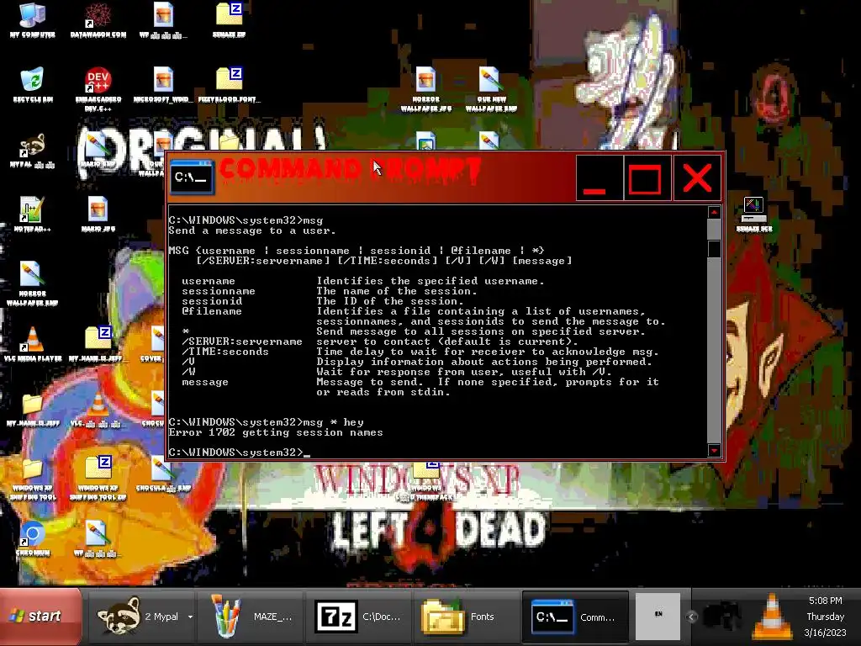Expand the Mypal taskbar group arrow
Image resolution: width=861 pixels, height=646 pixels.
click(x=190, y=617)
